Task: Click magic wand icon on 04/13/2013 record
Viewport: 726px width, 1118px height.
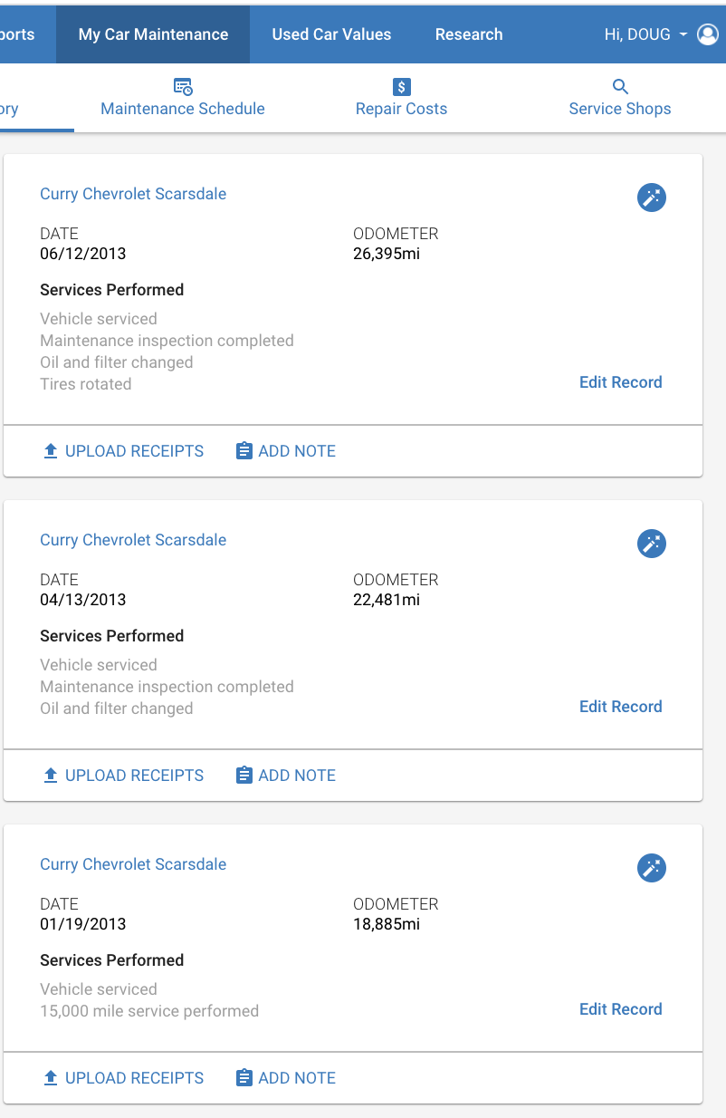Action: [652, 544]
